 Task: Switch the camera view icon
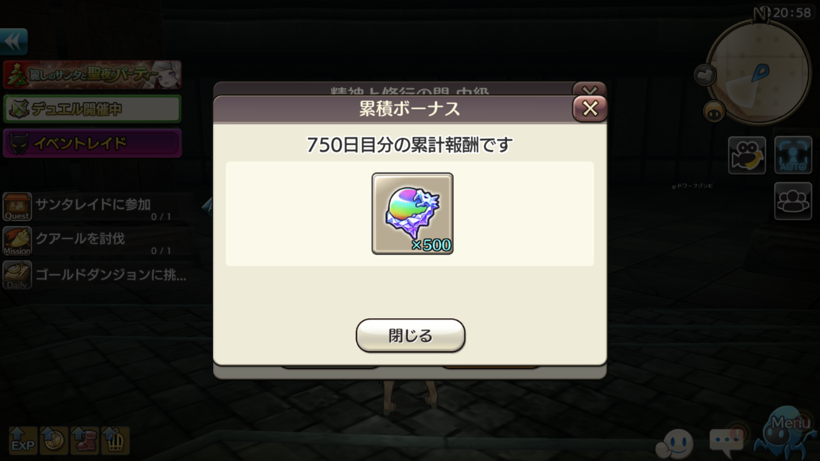(x=747, y=155)
